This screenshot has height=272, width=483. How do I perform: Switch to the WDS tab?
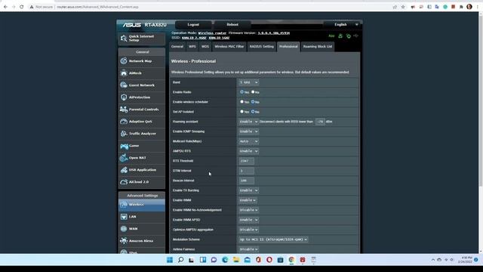click(x=205, y=47)
